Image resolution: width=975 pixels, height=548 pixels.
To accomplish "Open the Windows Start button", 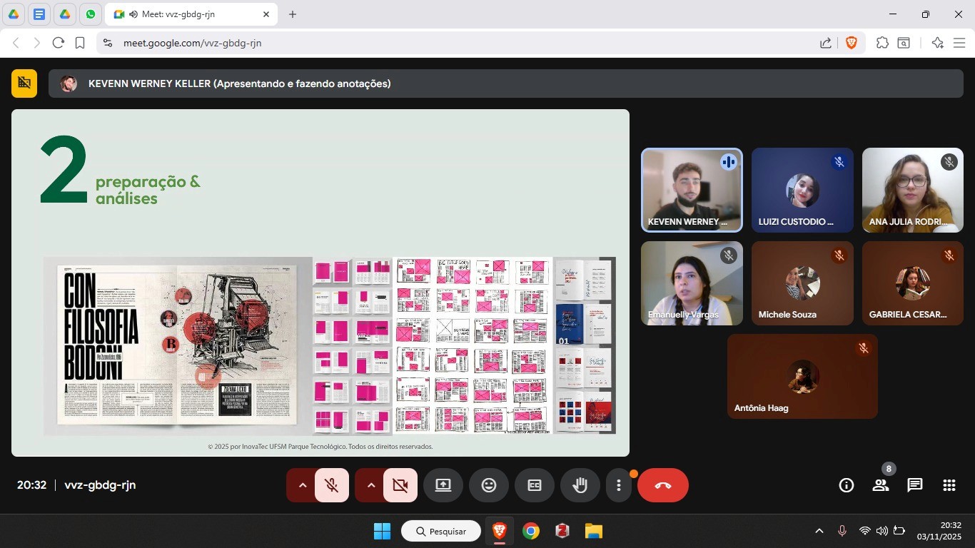I will (382, 531).
